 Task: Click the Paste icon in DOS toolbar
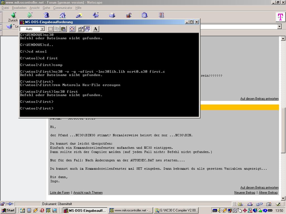63,29
